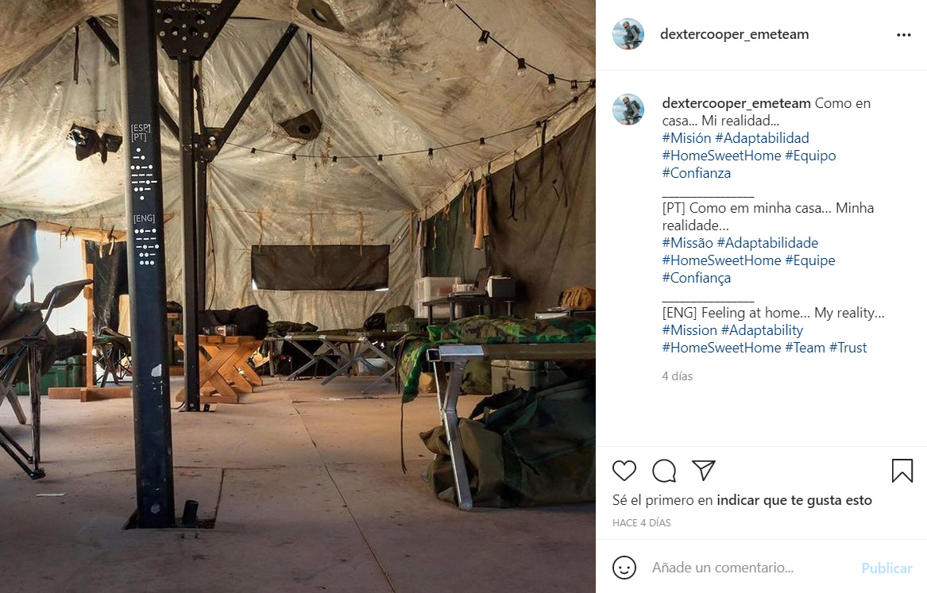The height and width of the screenshot is (593, 927).
Task: Open the #Adaptabilidad hashtag
Action: click(762, 138)
